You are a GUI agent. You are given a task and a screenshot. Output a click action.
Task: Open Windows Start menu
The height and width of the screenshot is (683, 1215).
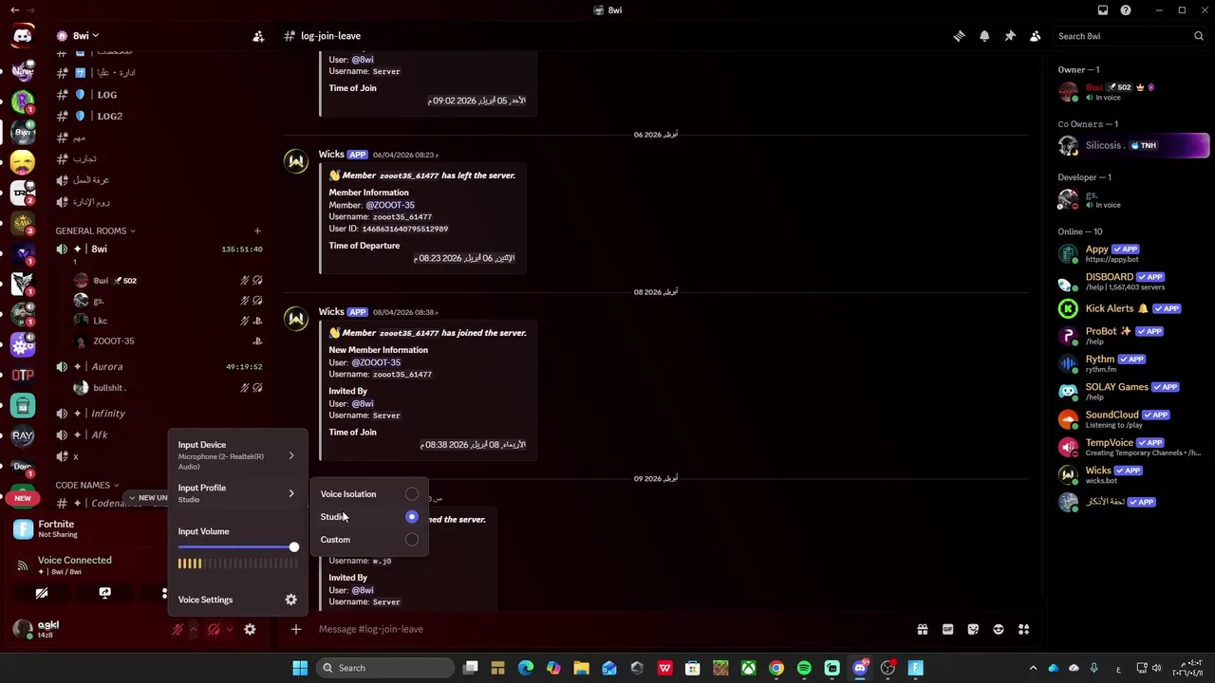(300, 668)
